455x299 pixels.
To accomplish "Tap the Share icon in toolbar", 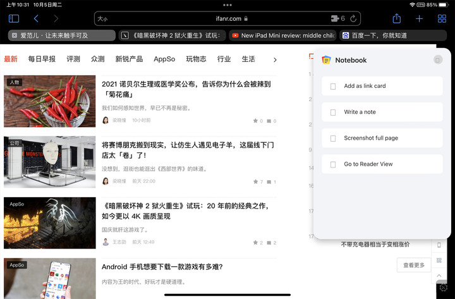I will pos(396,19).
